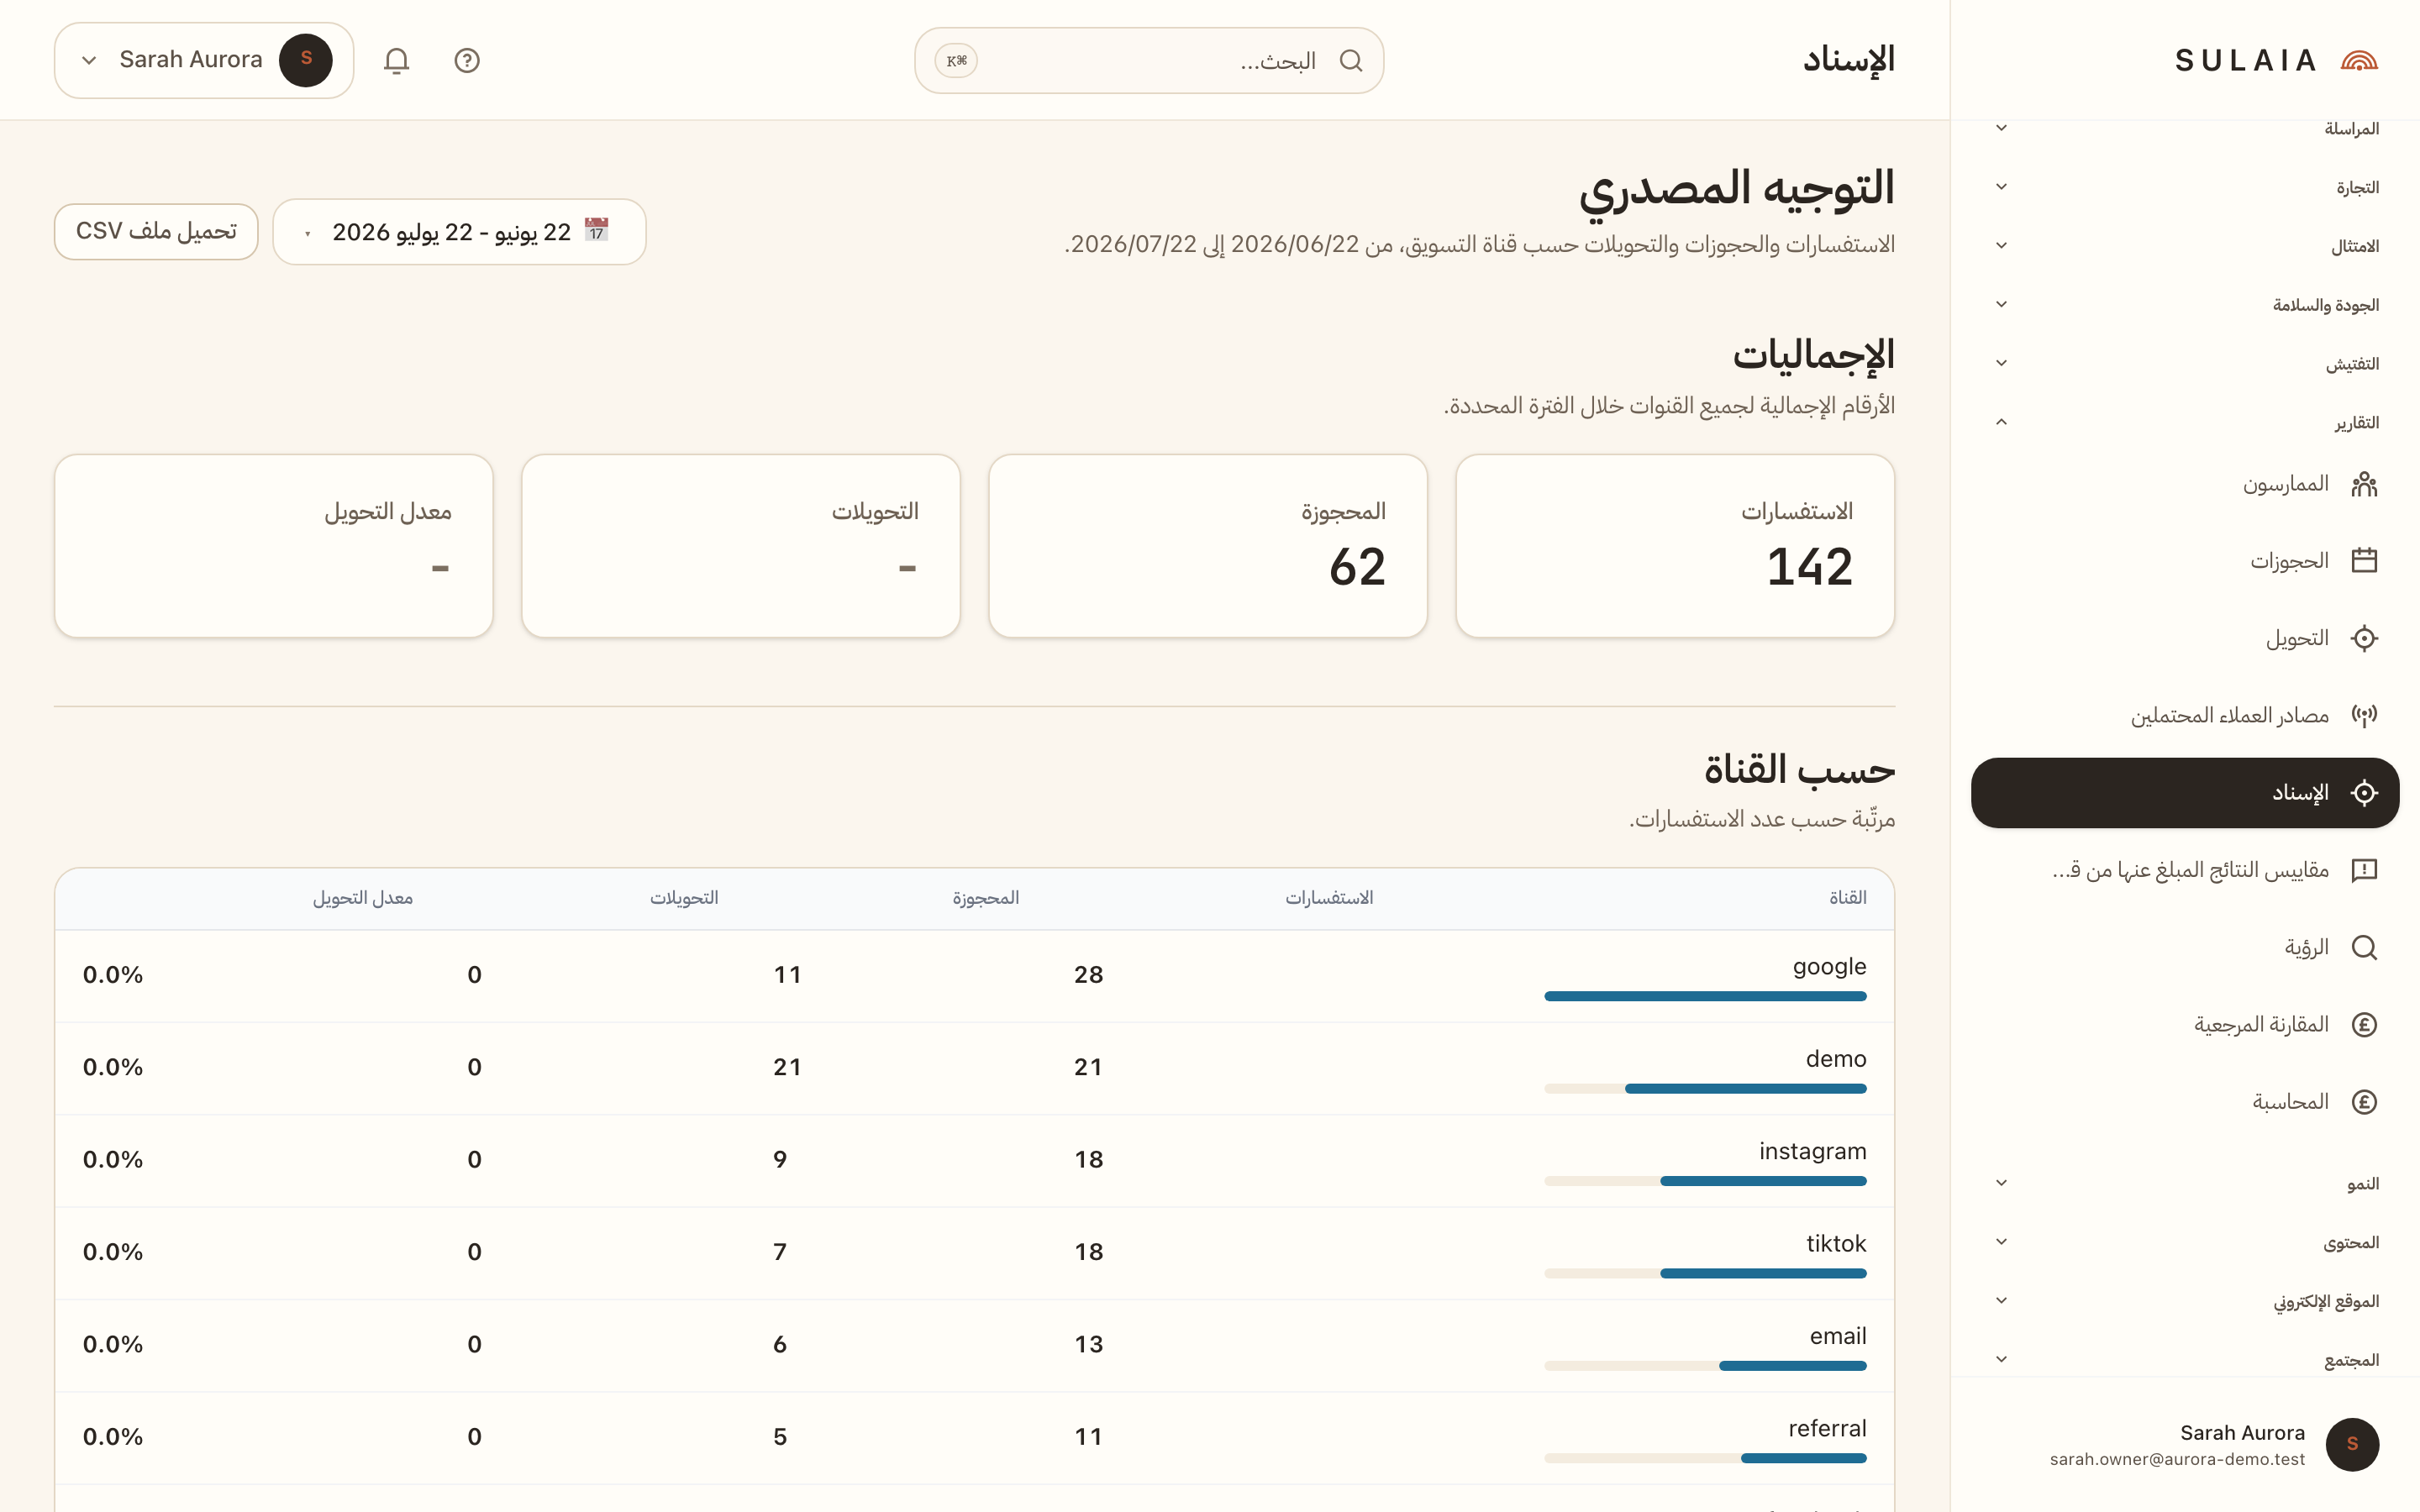Open الحجوزات report in sidebar
The width and height of the screenshot is (2420, 1512).
[2185, 561]
